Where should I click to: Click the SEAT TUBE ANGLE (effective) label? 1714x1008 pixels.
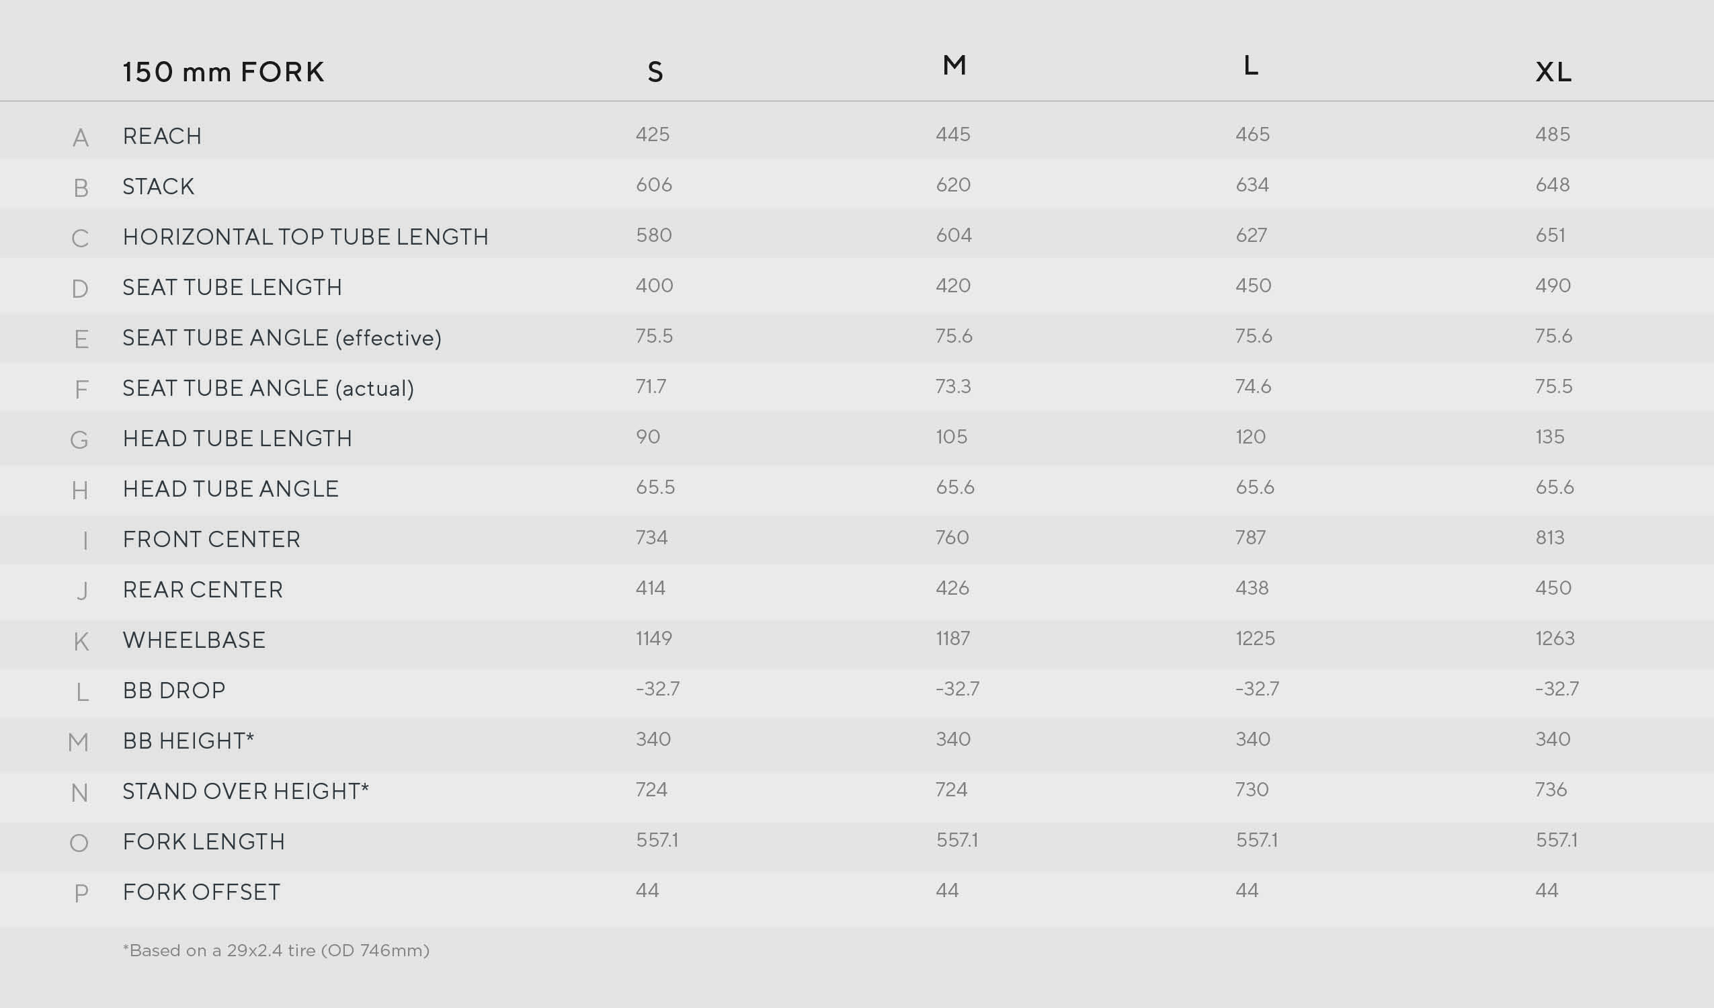[282, 337]
